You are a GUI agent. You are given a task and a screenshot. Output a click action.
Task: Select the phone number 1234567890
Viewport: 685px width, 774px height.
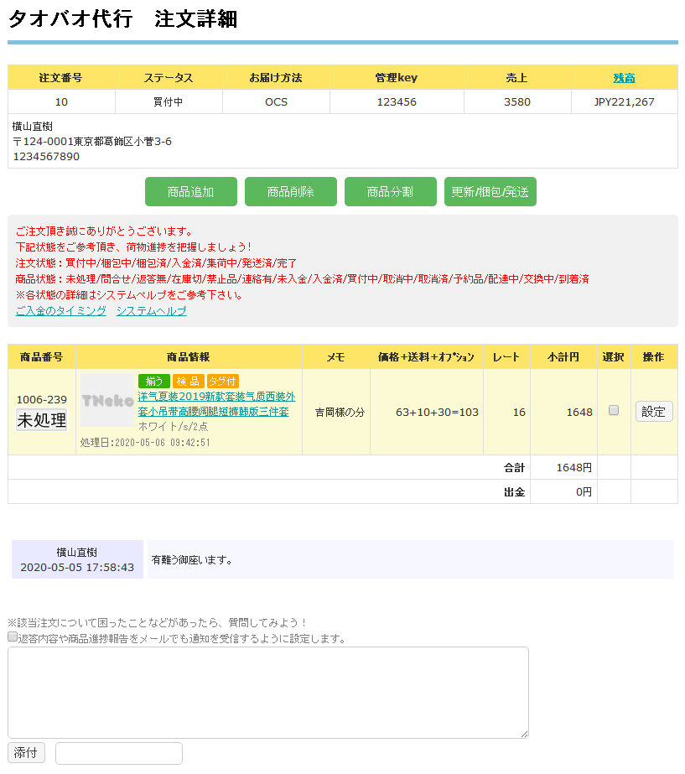(46, 157)
